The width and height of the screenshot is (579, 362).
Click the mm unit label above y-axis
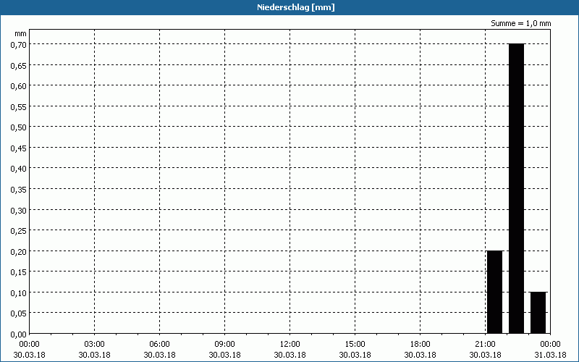[x=20, y=34]
